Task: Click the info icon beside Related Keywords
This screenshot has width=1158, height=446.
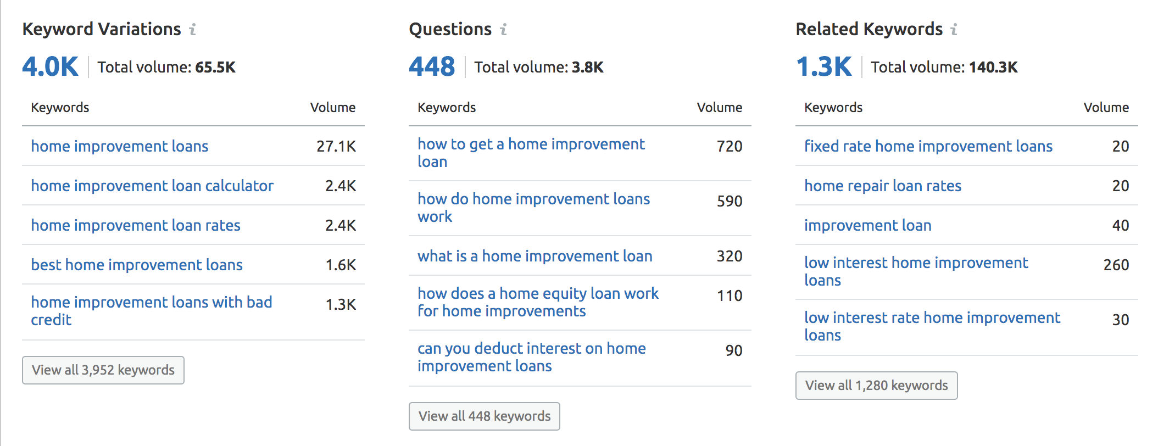Action: [x=954, y=29]
